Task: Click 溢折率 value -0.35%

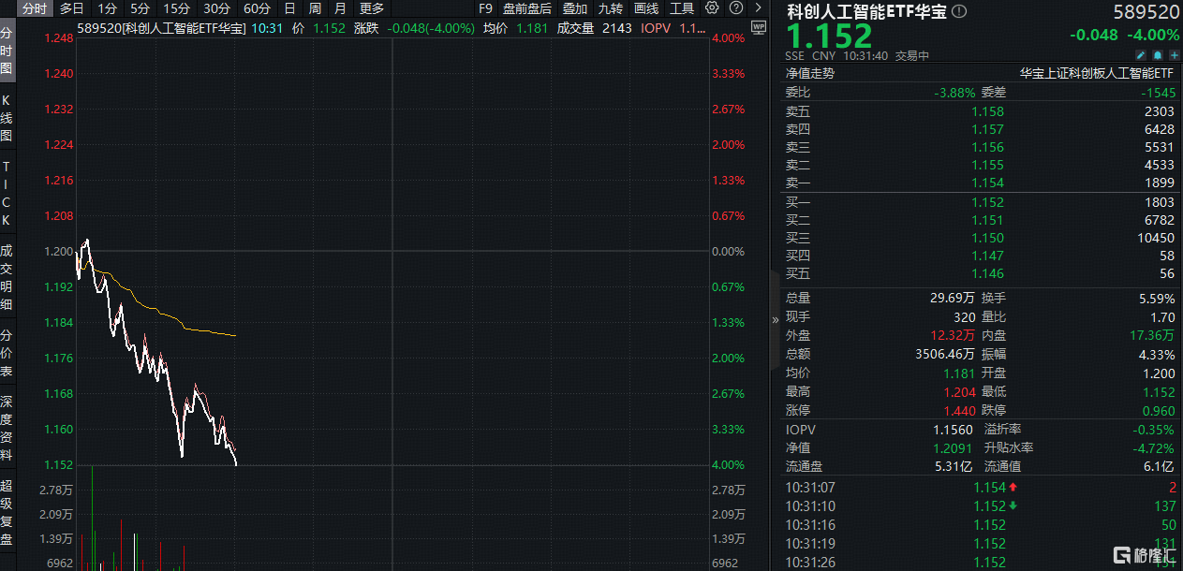Action: pyautogui.click(x=1154, y=430)
